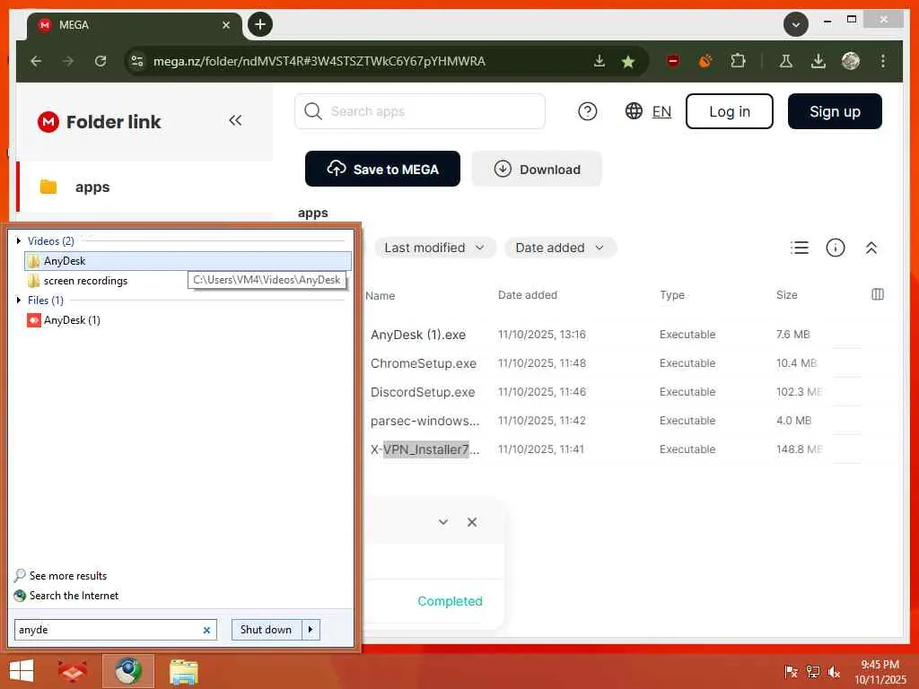
Task: Click the browser forward arrow
Action: pos(68,61)
